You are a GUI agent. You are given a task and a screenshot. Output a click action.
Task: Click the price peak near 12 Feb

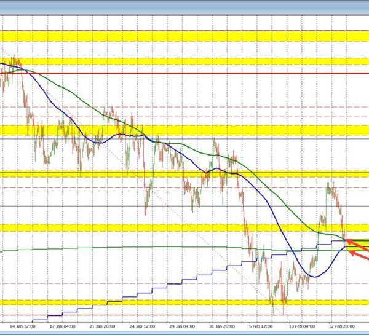point(328,181)
